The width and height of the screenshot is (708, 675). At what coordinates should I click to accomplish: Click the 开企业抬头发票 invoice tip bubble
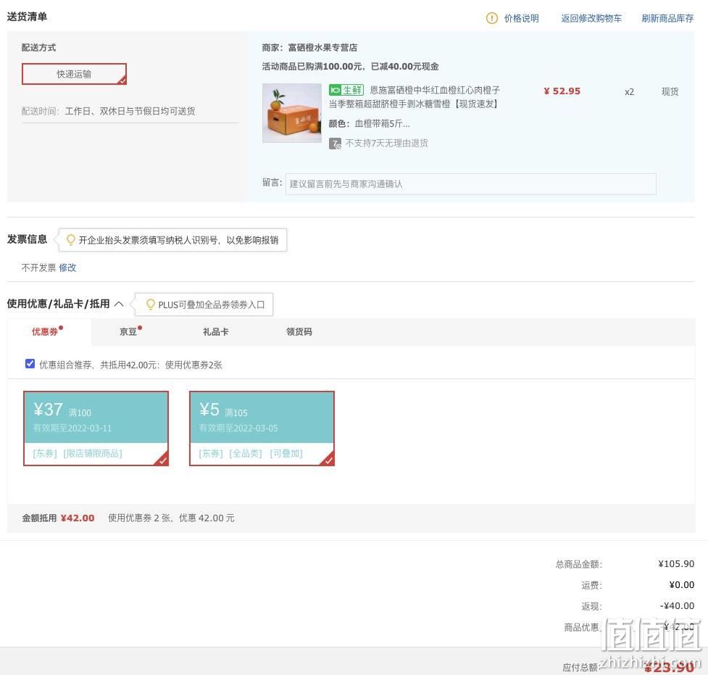173,240
